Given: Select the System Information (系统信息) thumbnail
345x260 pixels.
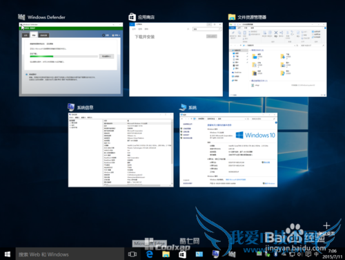Looking at the screenshot, I should coord(121,150).
